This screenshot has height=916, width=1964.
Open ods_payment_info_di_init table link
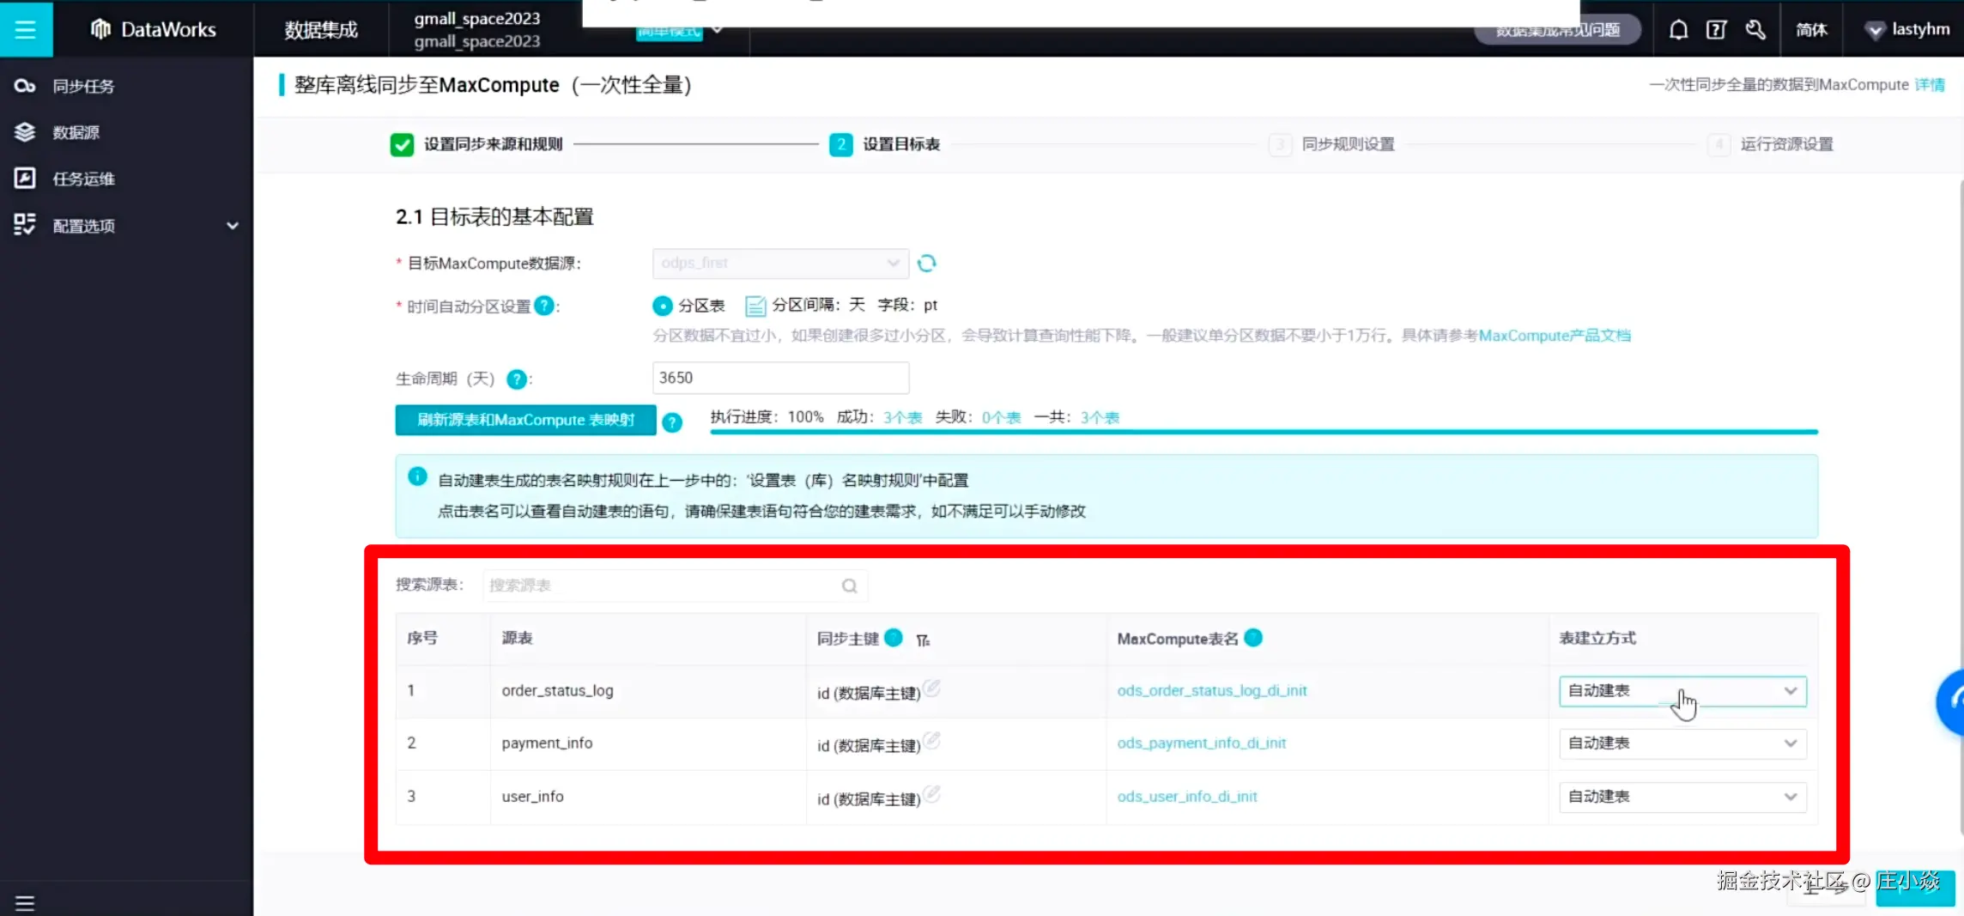tap(1202, 743)
